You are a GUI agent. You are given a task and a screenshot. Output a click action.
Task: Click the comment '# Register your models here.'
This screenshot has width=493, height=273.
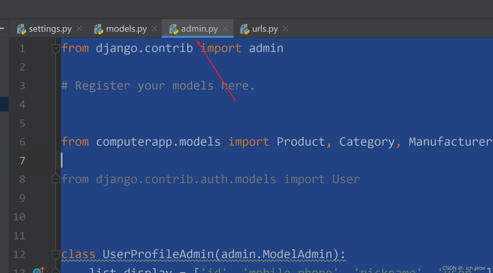pyautogui.click(x=158, y=86)
